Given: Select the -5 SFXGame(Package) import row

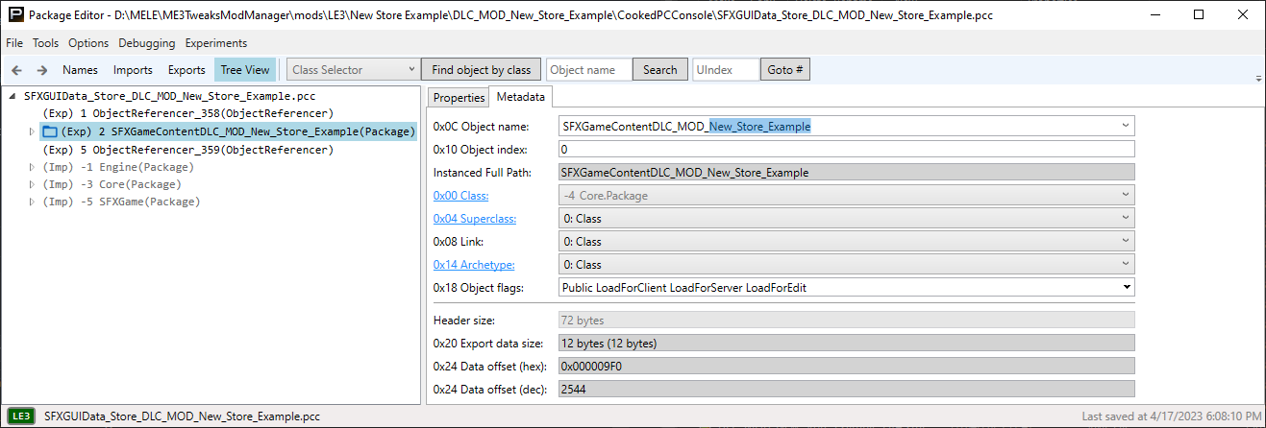Looking at the screenshot, I should pyautogui.click(x=121, y=202).
